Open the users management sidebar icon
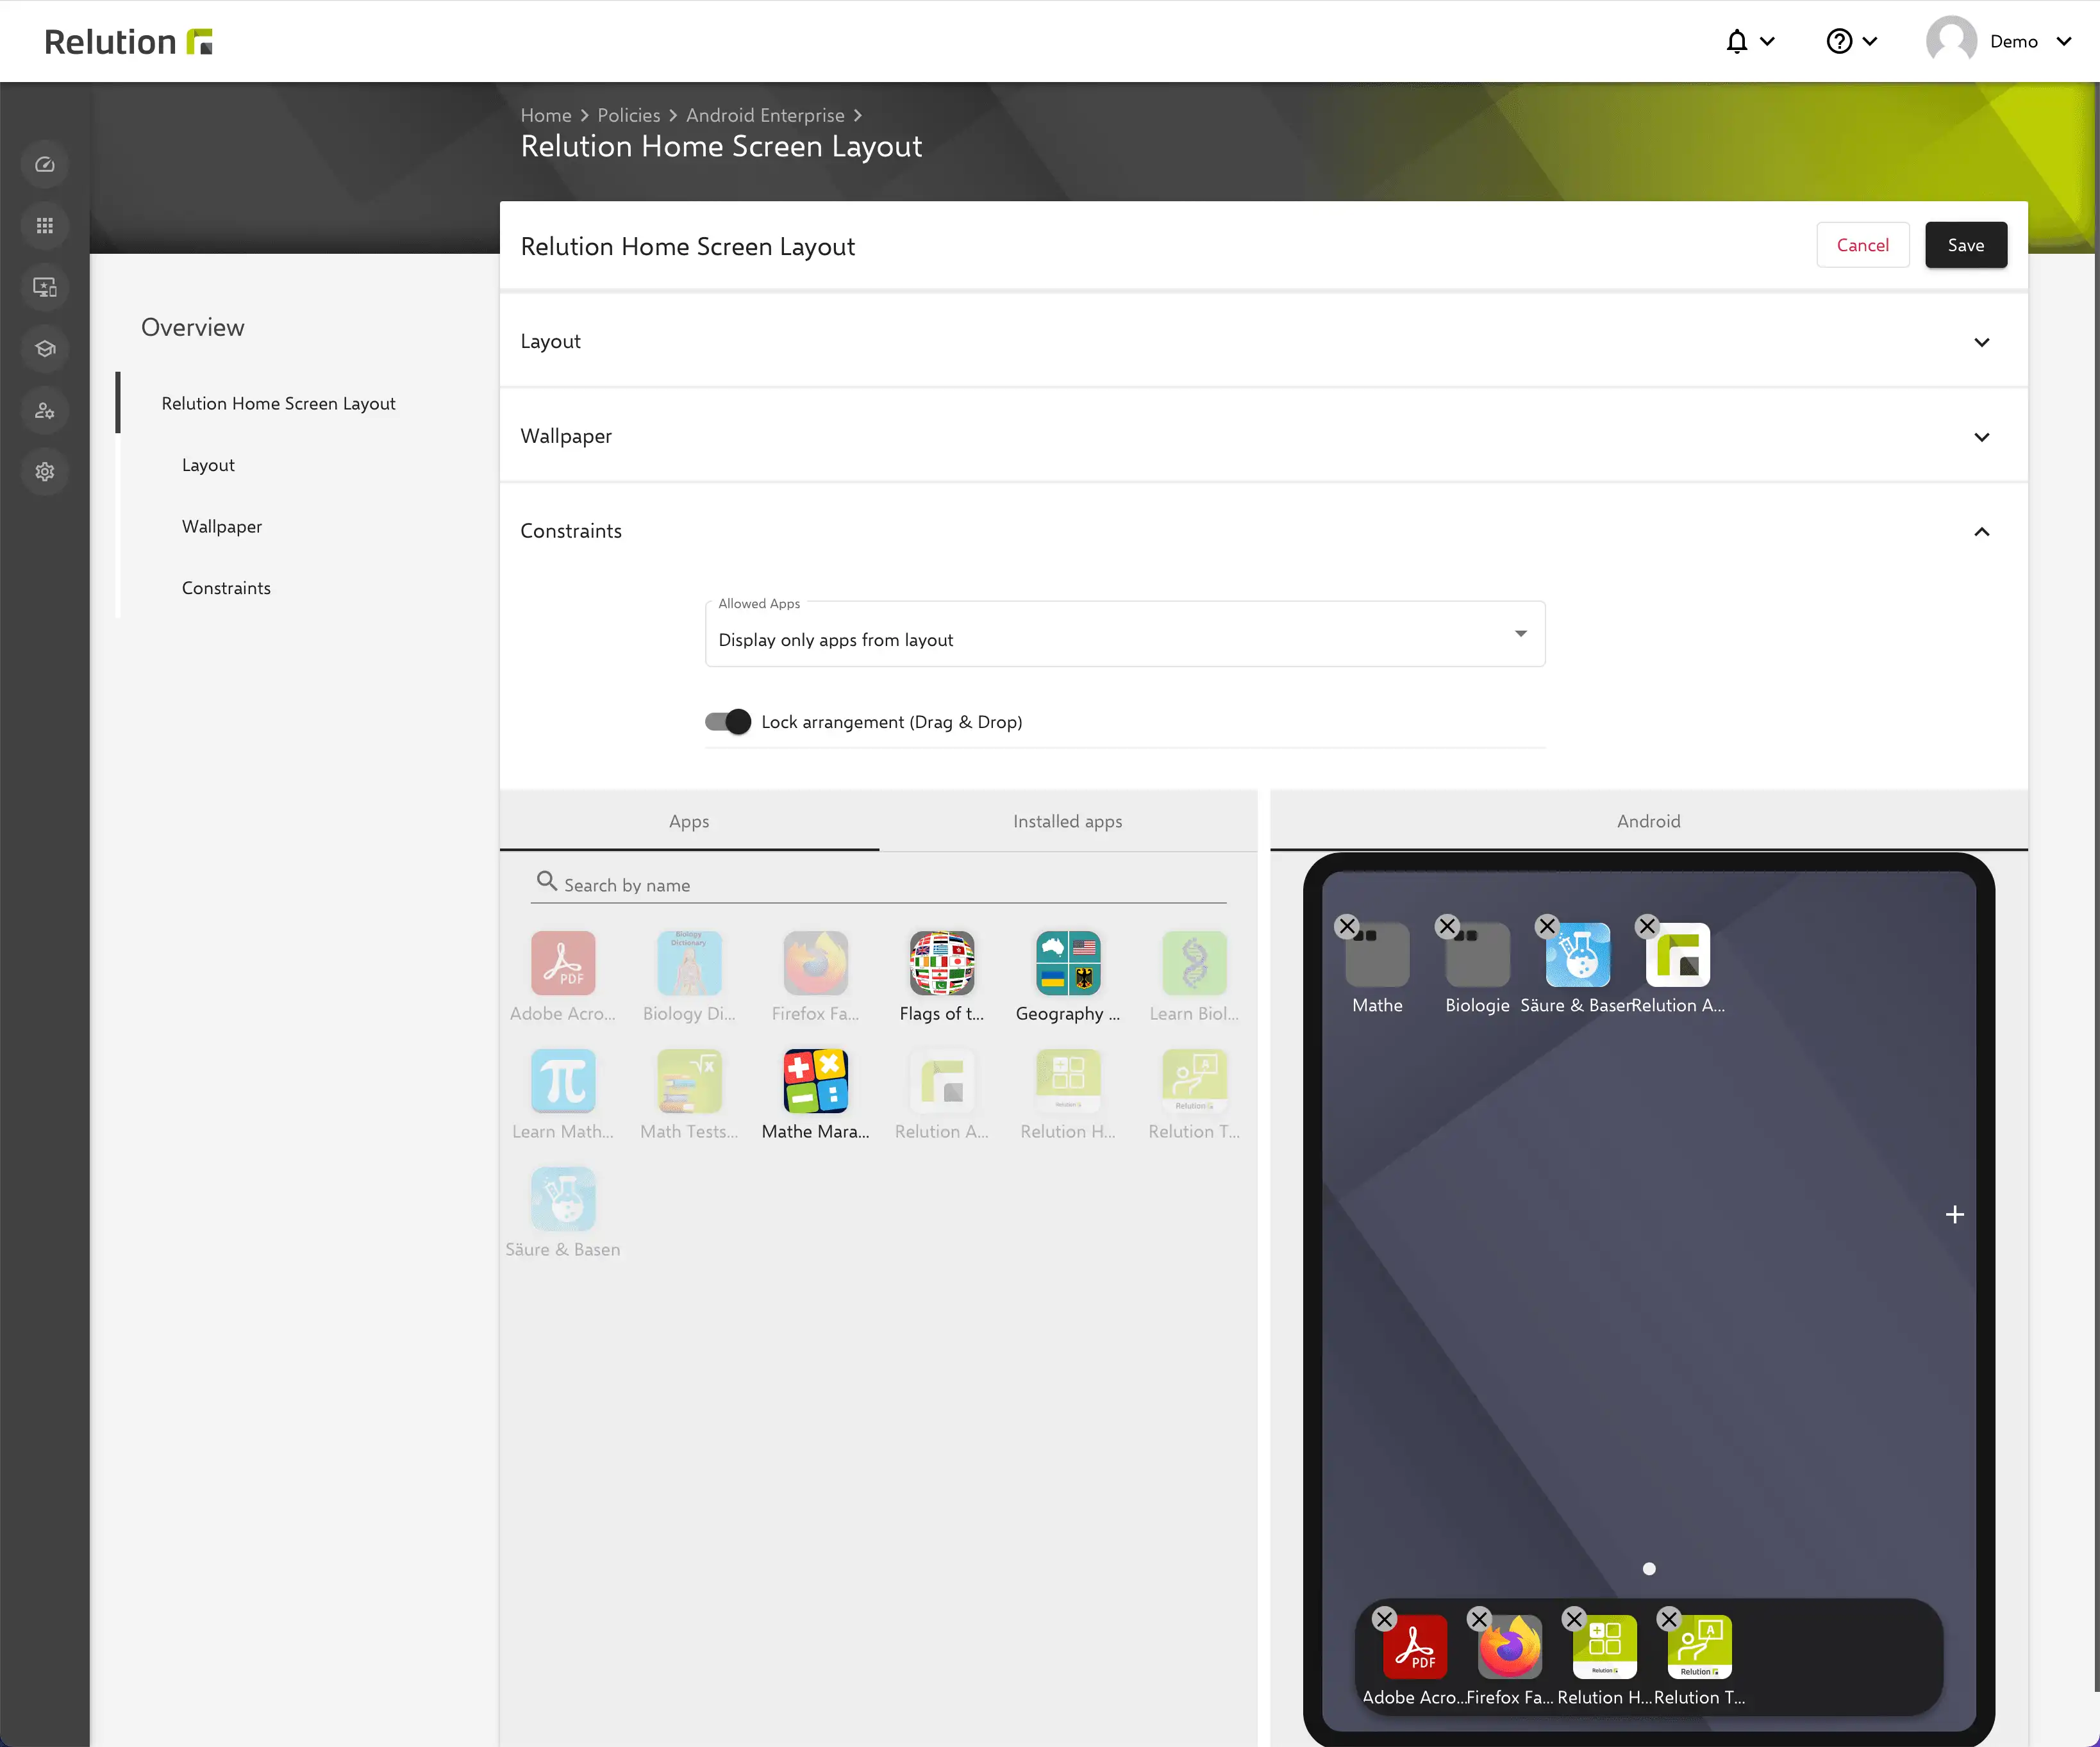Image resolution: width=2100 pixels, height=1747 pixels. coord(45,411)
